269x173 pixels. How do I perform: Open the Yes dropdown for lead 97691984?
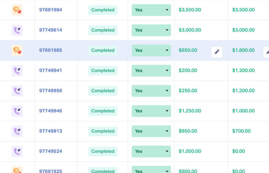click(151, 10)
